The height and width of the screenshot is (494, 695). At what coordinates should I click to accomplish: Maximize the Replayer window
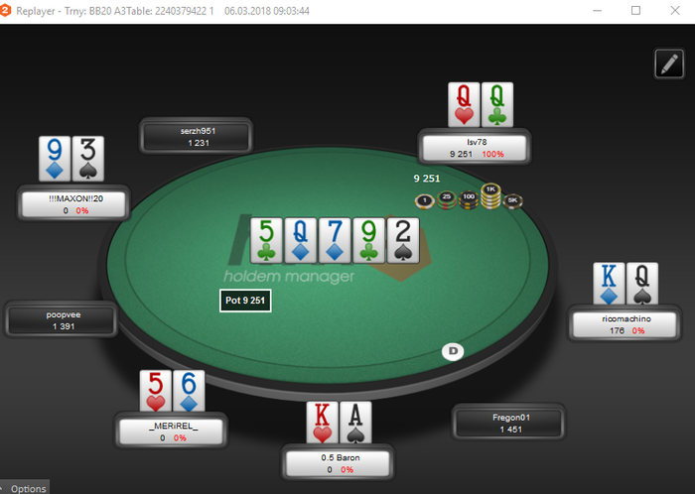point(635,10)
